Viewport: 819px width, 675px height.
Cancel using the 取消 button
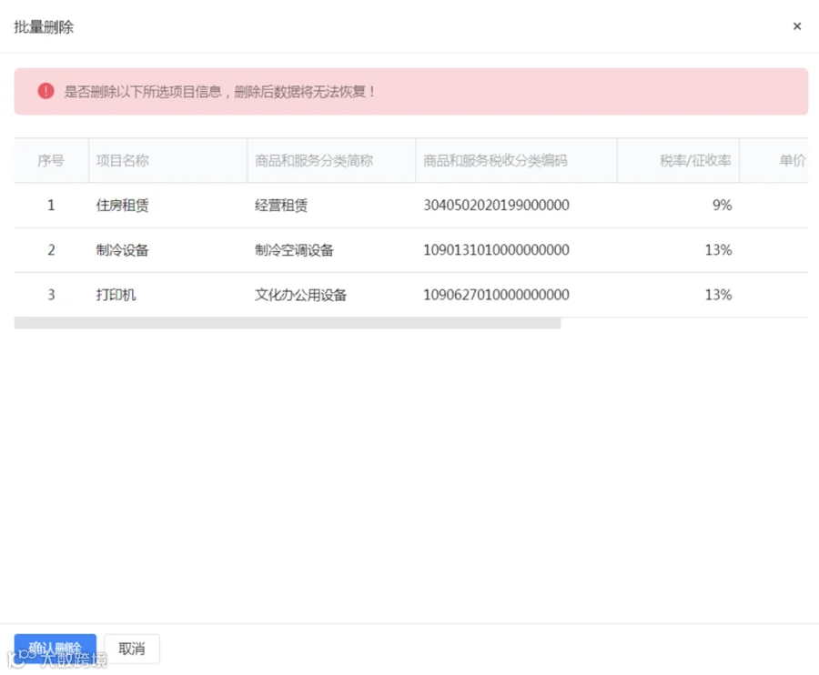point(132,649)
